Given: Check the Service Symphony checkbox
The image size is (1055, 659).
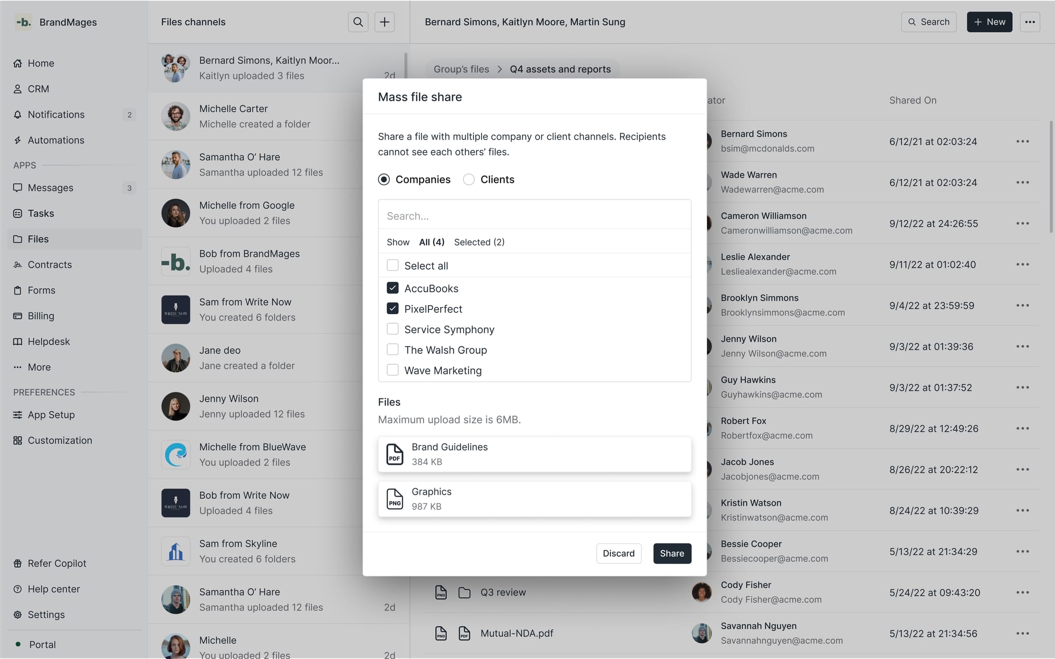Looking at the screenshot, I should tap(392, 329).
